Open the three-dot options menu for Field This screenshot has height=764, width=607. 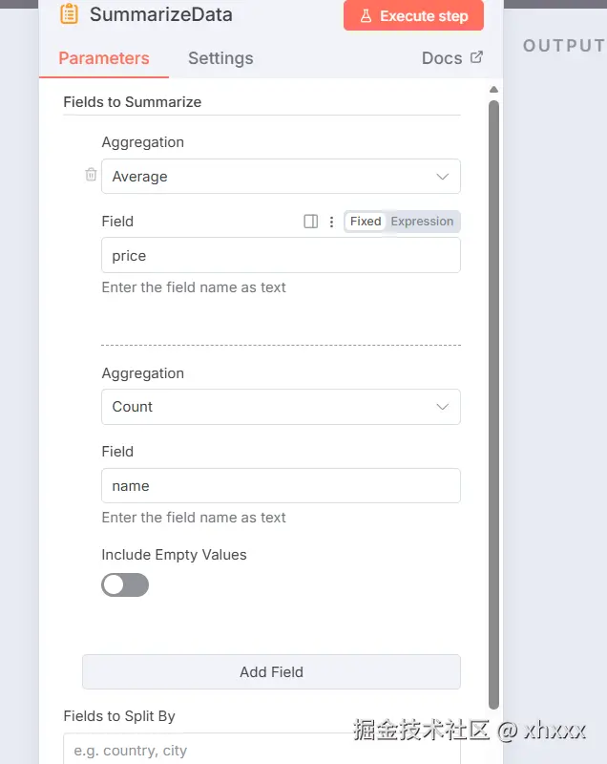(x=331, y=222)
